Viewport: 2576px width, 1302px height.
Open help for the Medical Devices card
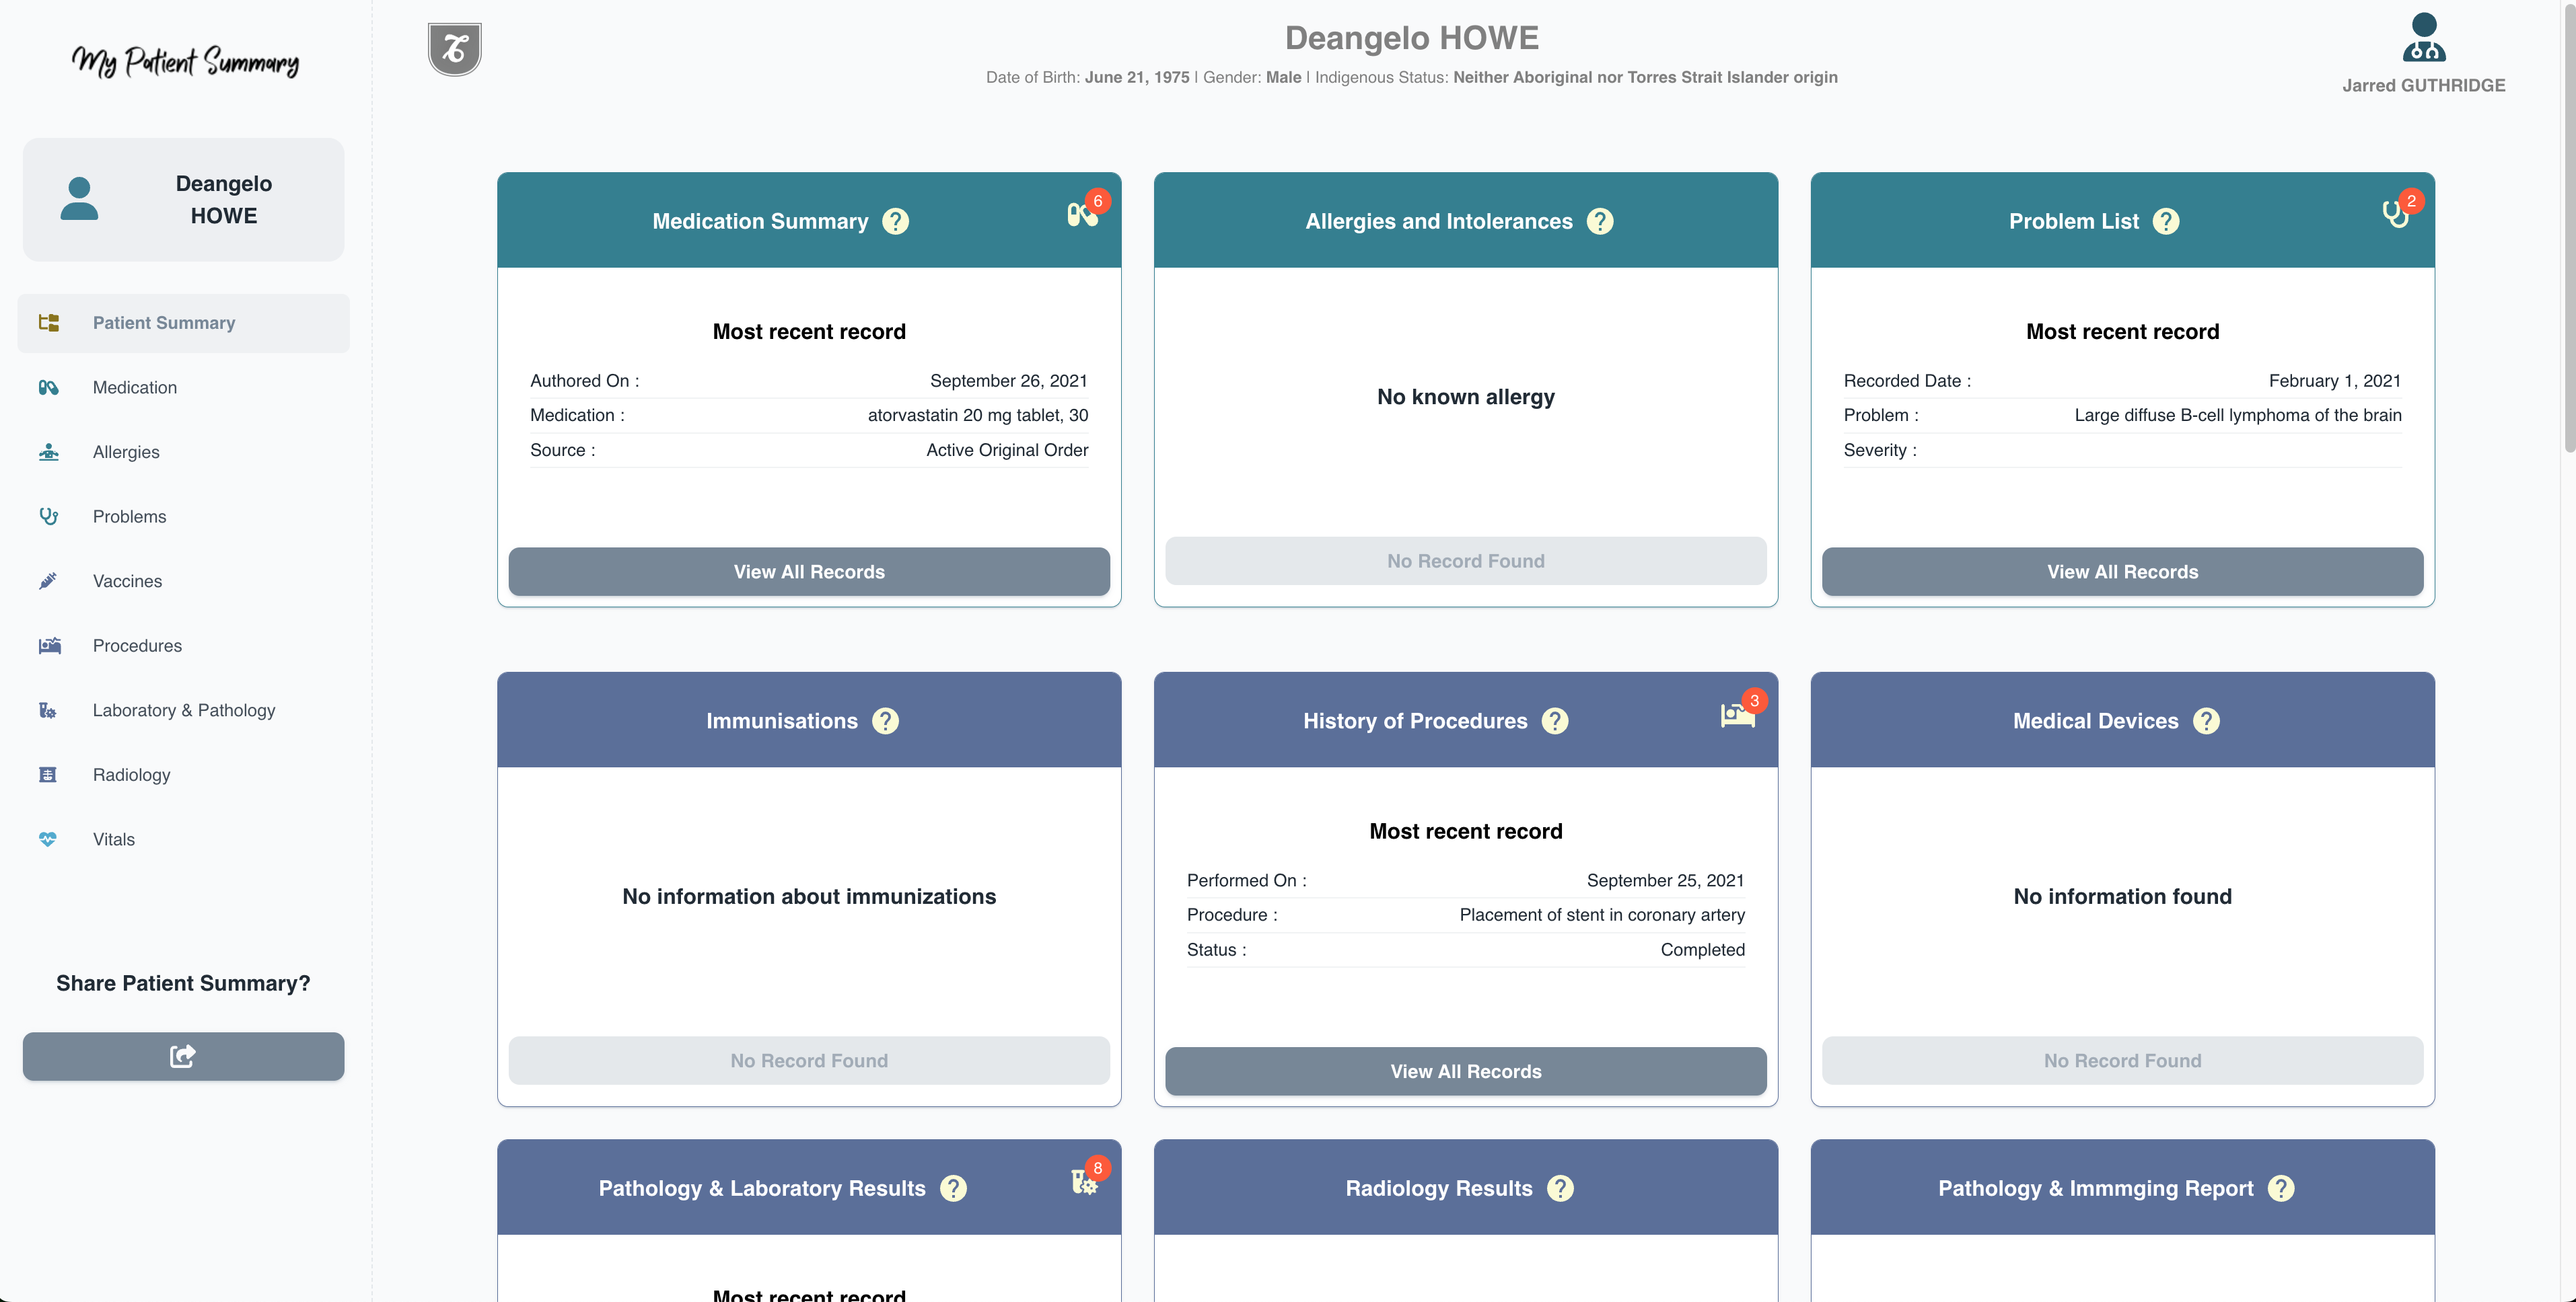[x=2206, y=722]
